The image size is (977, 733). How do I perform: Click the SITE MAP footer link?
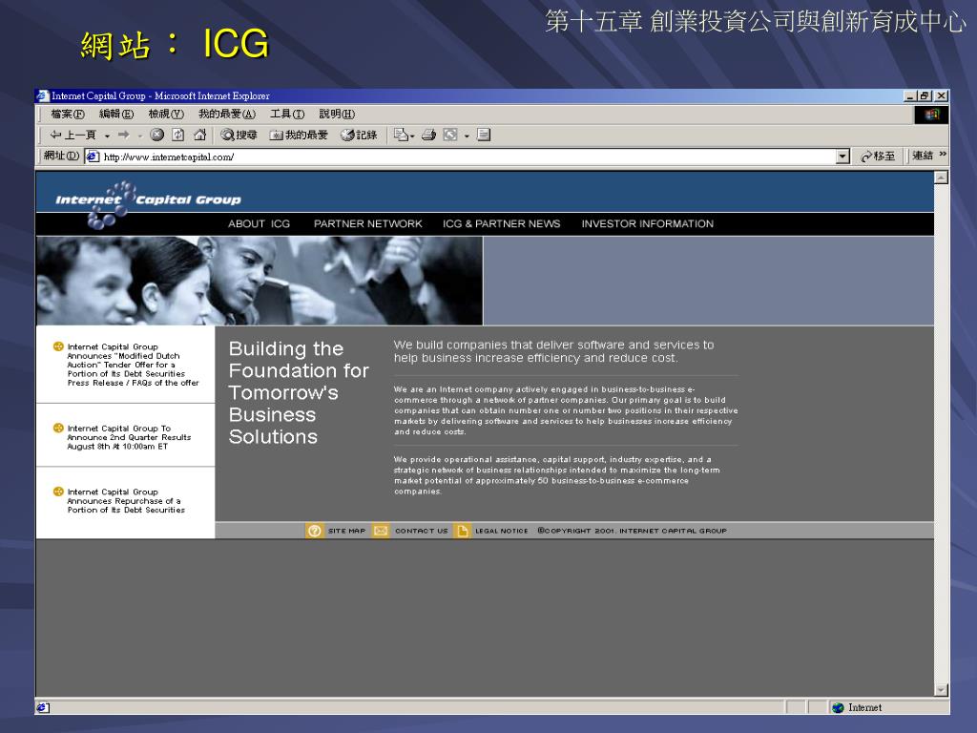click(346, 531)
